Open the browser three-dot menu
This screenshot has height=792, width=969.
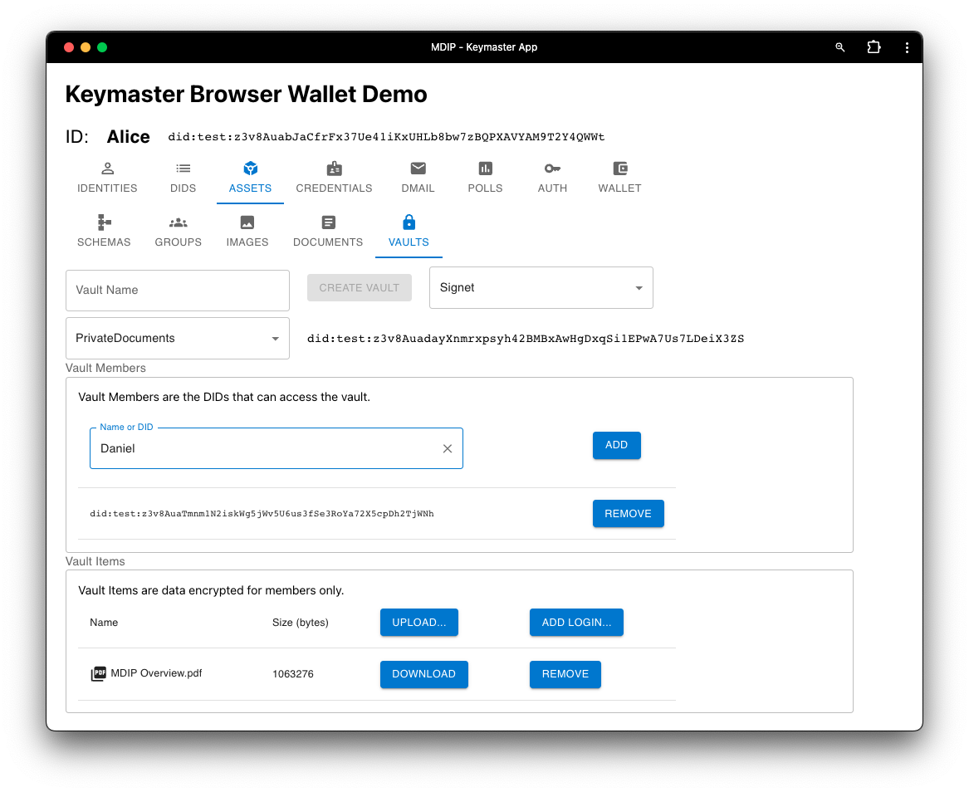[907, 47]
